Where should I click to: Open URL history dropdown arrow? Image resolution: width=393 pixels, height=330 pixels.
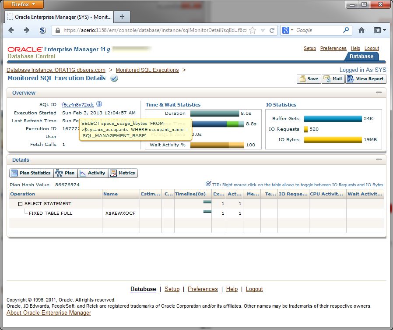click(x=263, y=30)
